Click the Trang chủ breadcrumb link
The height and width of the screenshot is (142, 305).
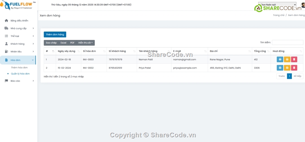(x=278, y=15)
